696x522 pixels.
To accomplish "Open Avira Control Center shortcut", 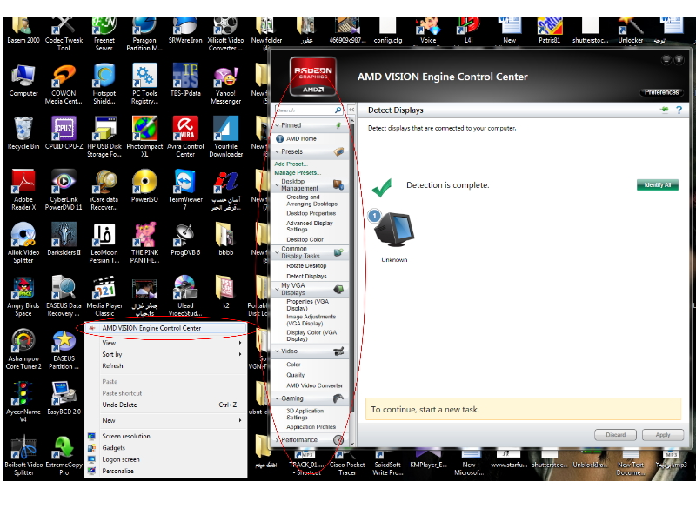I will pyautogui.click(x=185, y=137).
